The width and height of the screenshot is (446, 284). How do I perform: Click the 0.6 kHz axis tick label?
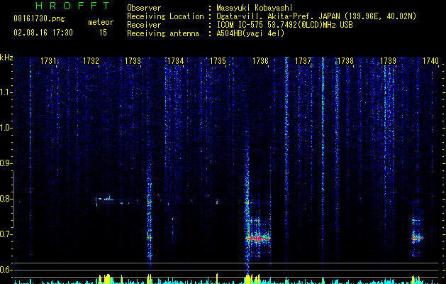tap(6, 270)
